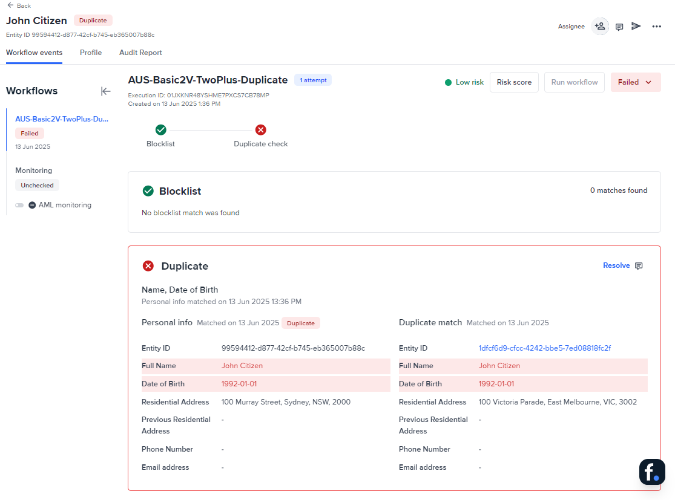The image size is (675, 500).
Task: Click the Back arrow icon
Action: tap(10, 5)
